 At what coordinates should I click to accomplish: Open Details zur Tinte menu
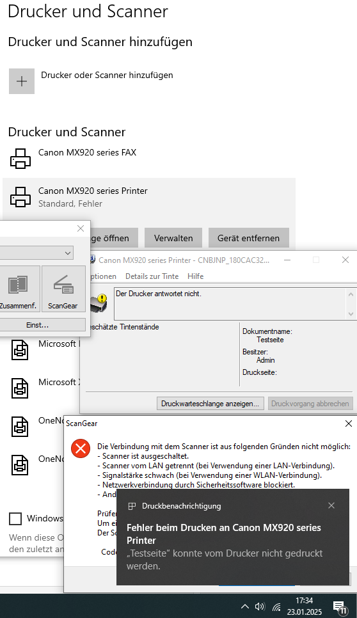tap(152, 276)
